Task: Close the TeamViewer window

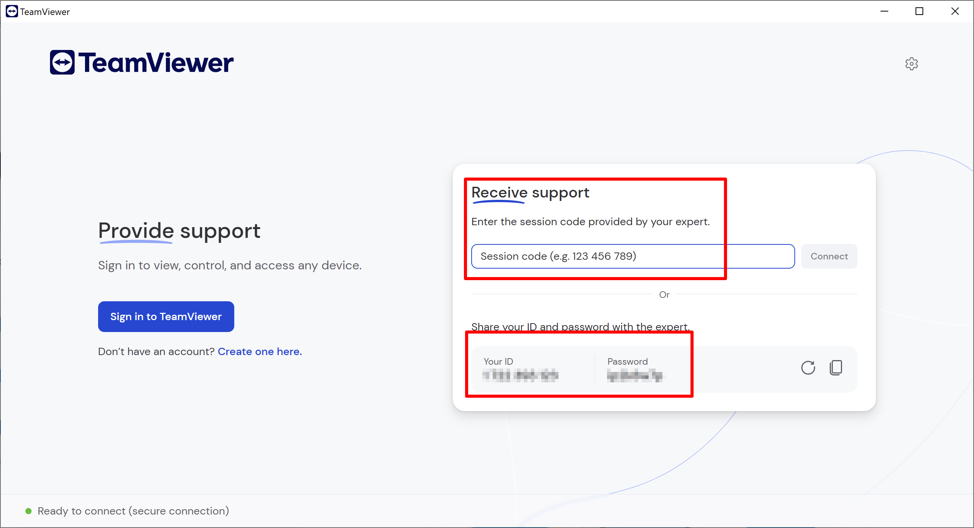Action: 955,11
